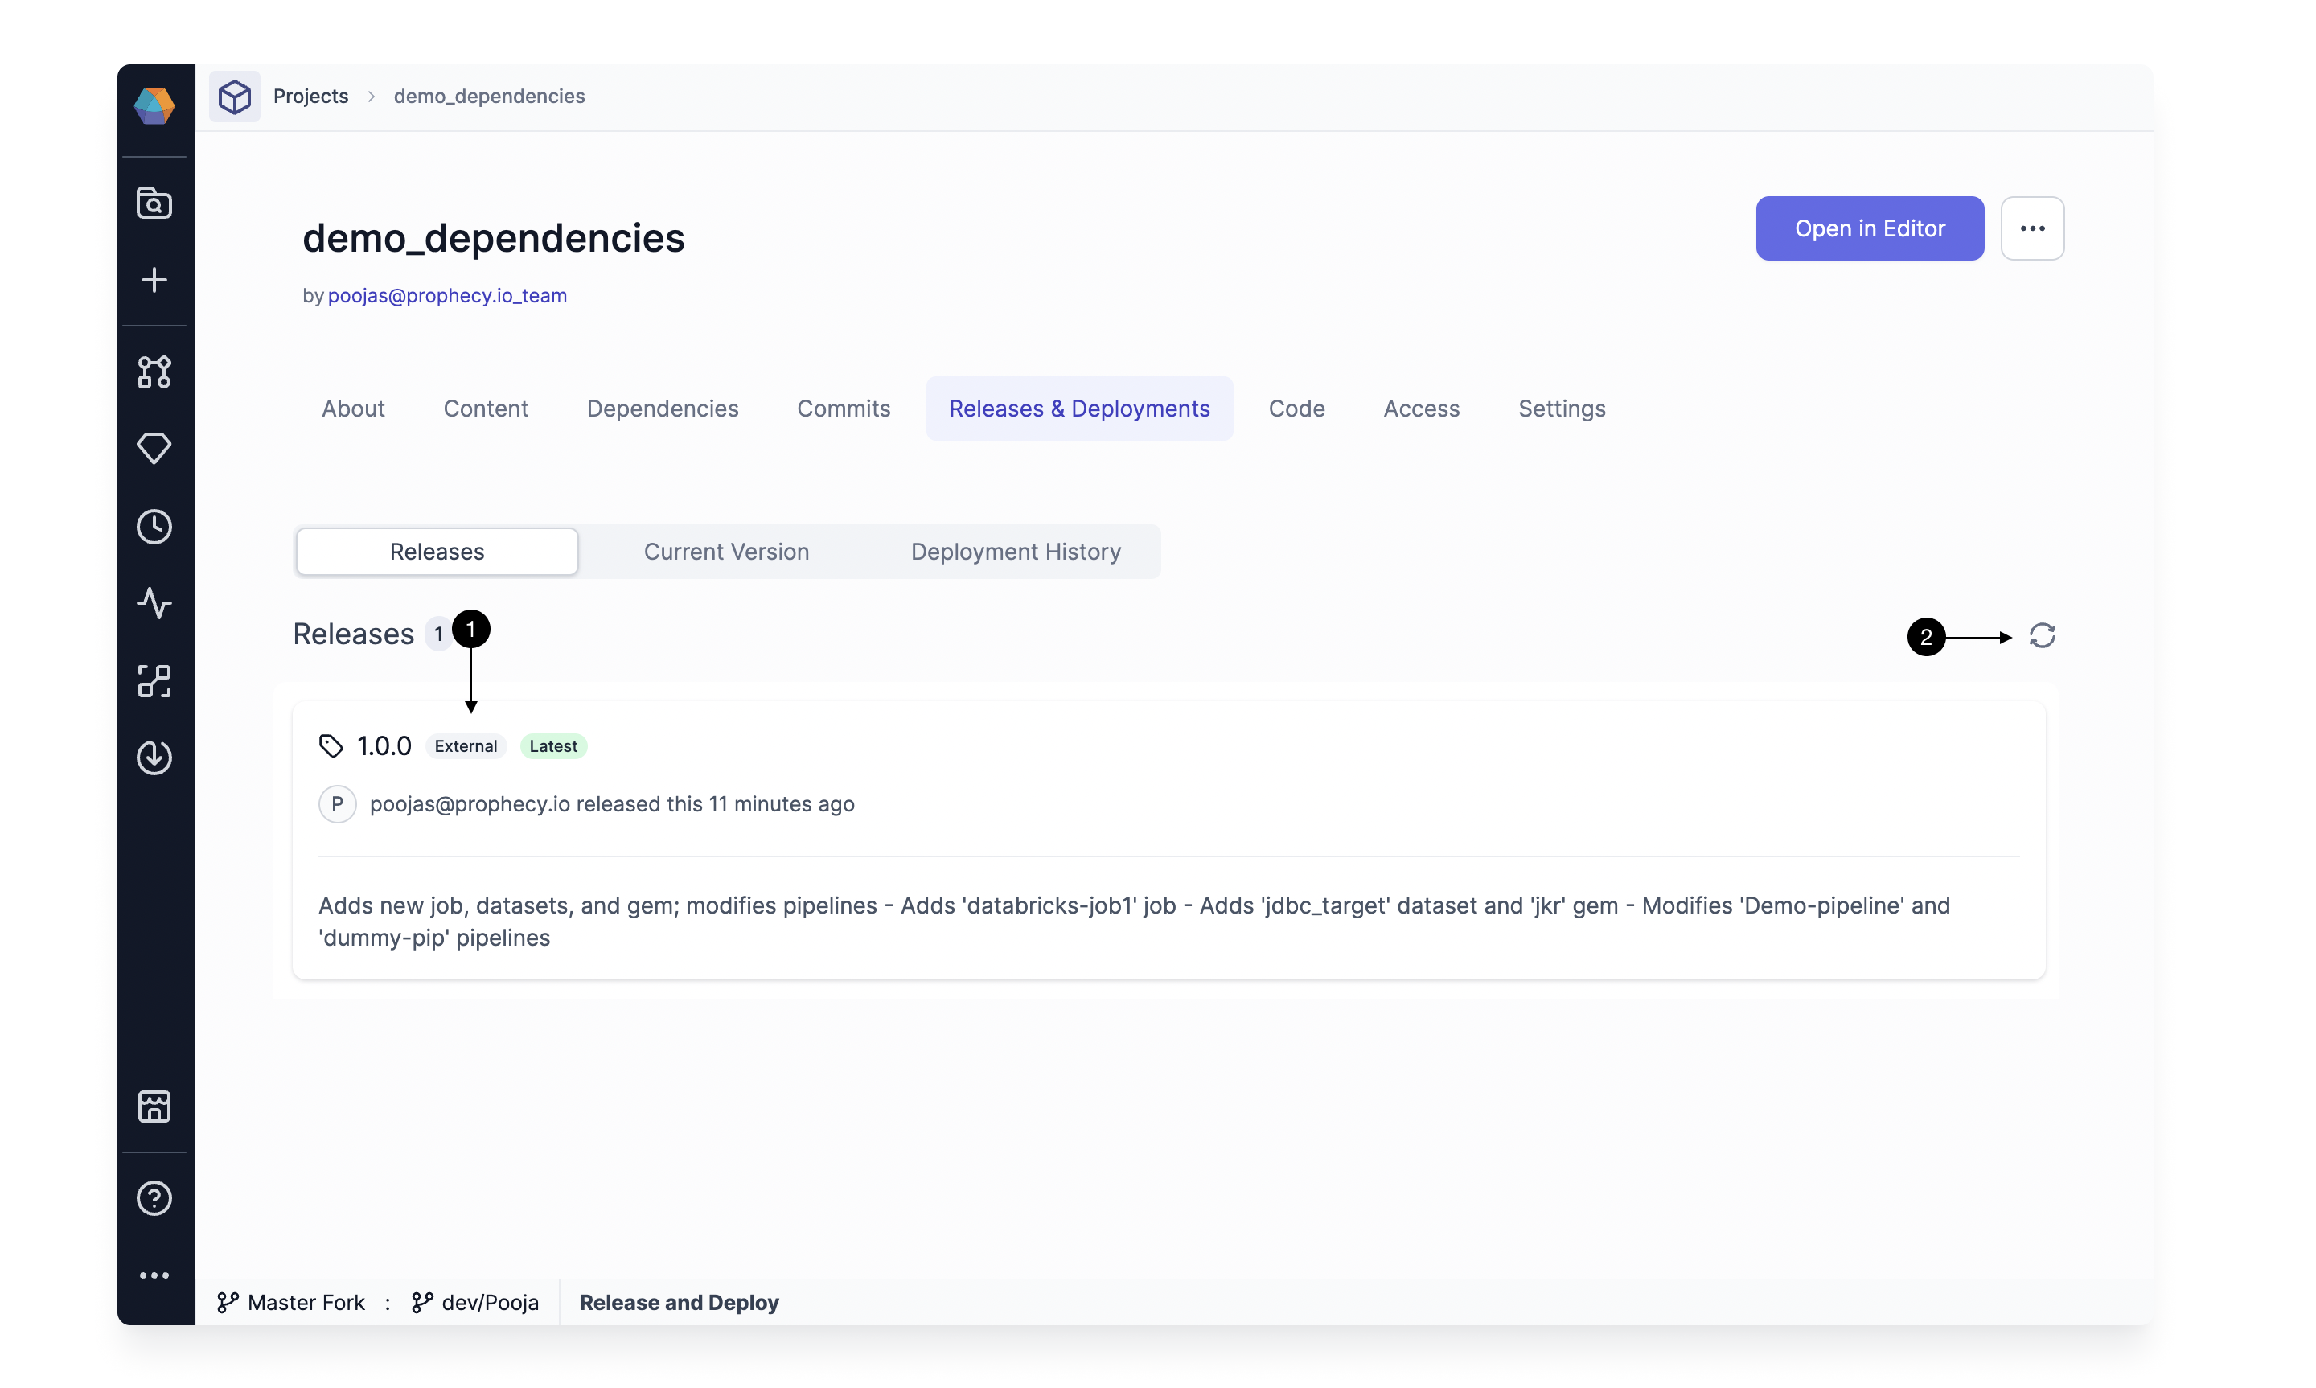The height and width of the screenshot is (1388, 2316).
Task: Click the dev/Pooja branch label
Action: 475,1303
